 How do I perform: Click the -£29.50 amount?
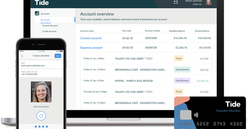point(204,70)
